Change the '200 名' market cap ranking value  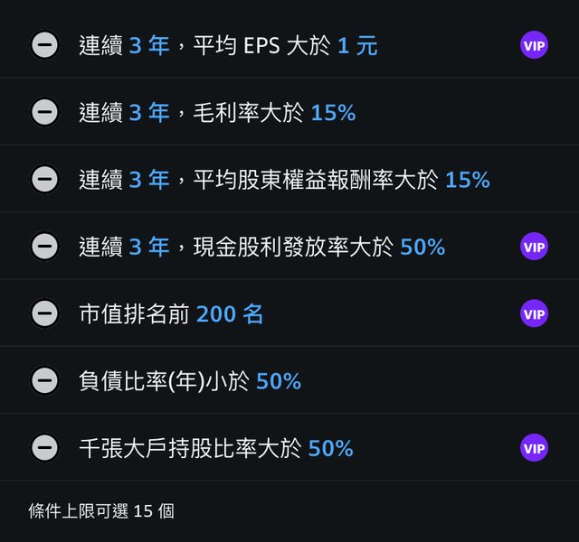point(230,313)
